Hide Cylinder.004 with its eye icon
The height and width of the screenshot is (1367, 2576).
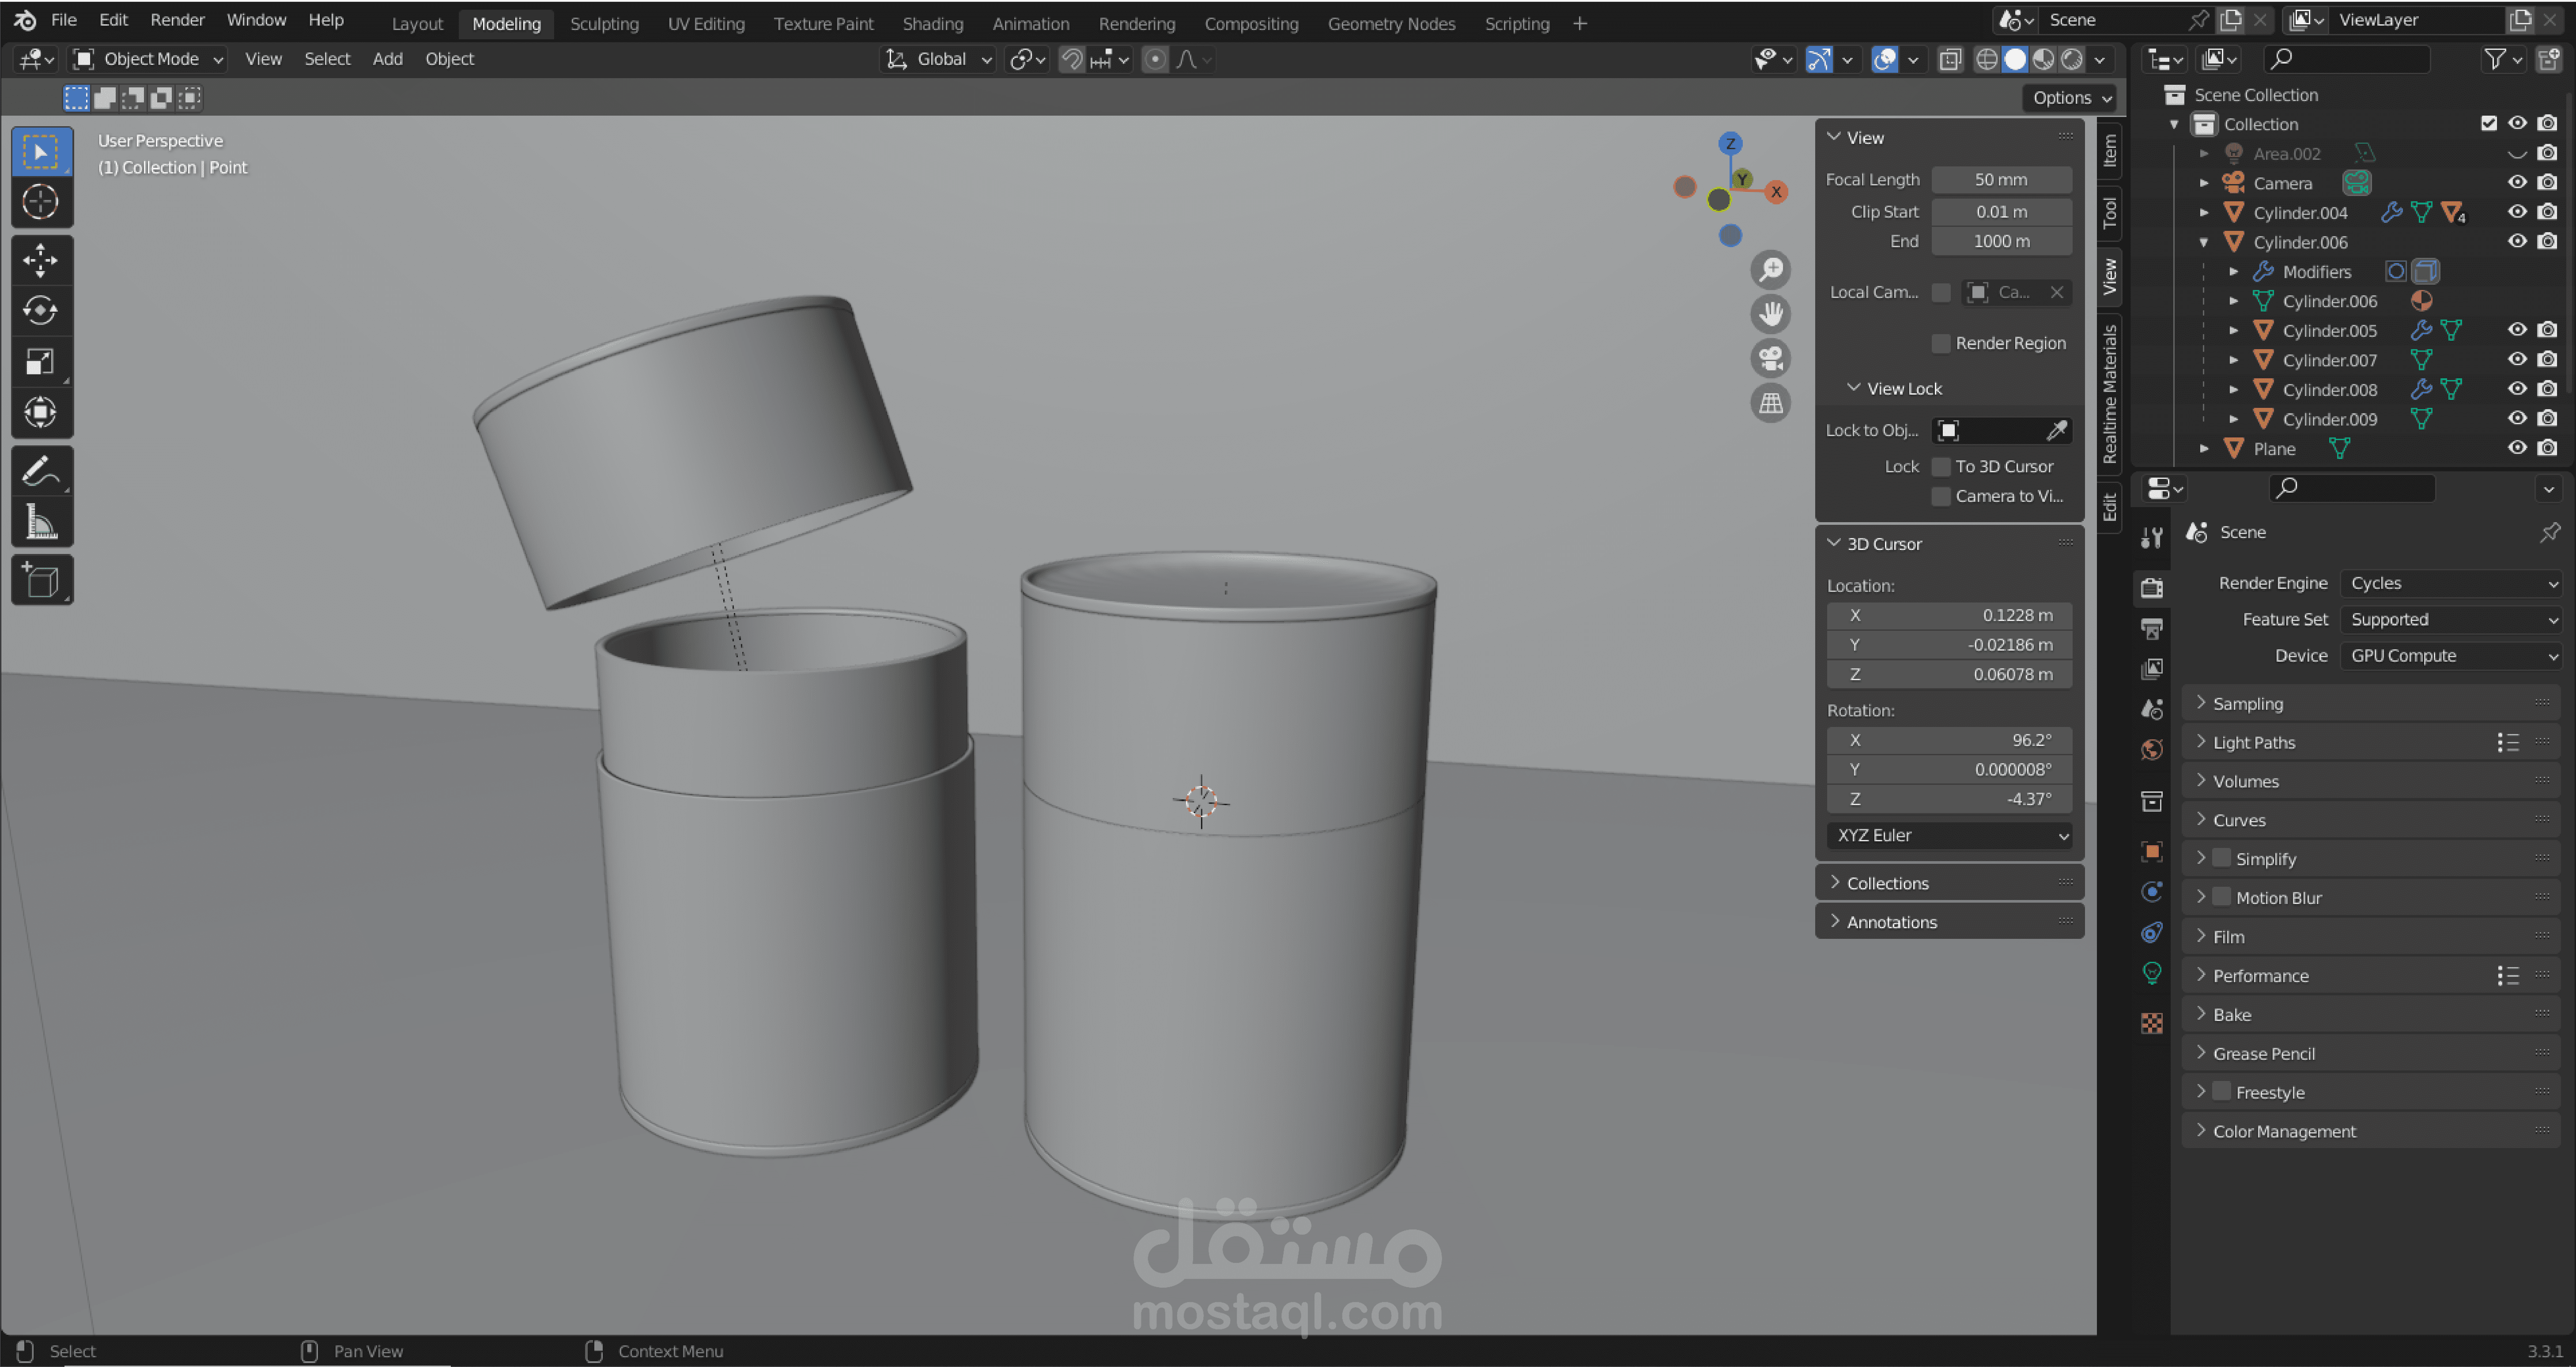click(2517, 212)
